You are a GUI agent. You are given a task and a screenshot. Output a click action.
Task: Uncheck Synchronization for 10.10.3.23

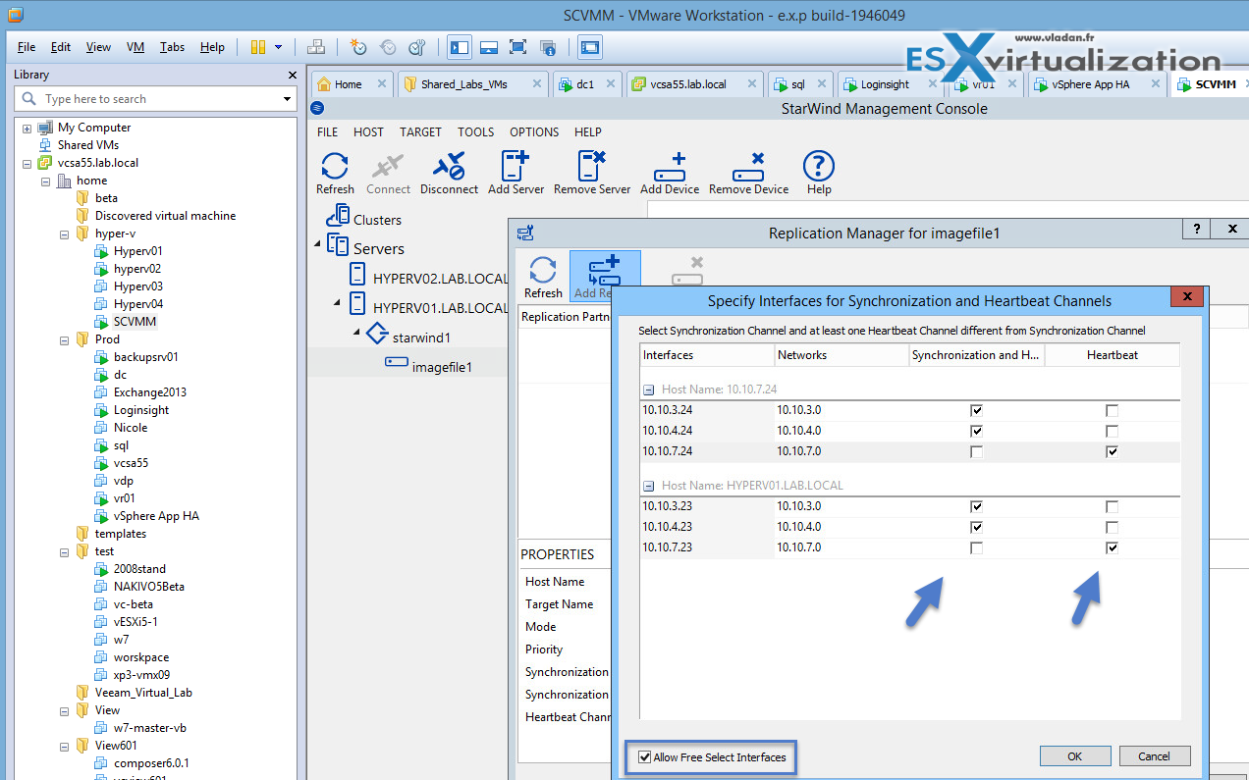click(x=976, y=506)
